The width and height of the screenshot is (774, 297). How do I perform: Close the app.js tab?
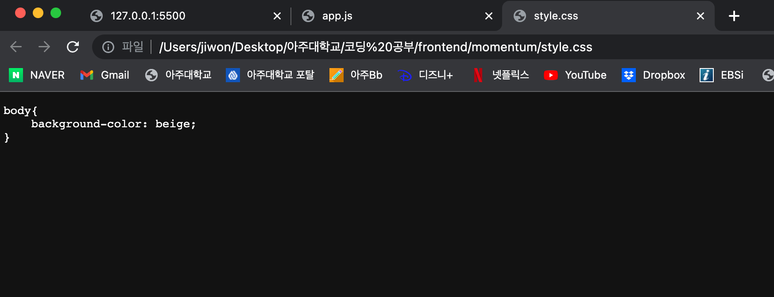tap(489, 16)
